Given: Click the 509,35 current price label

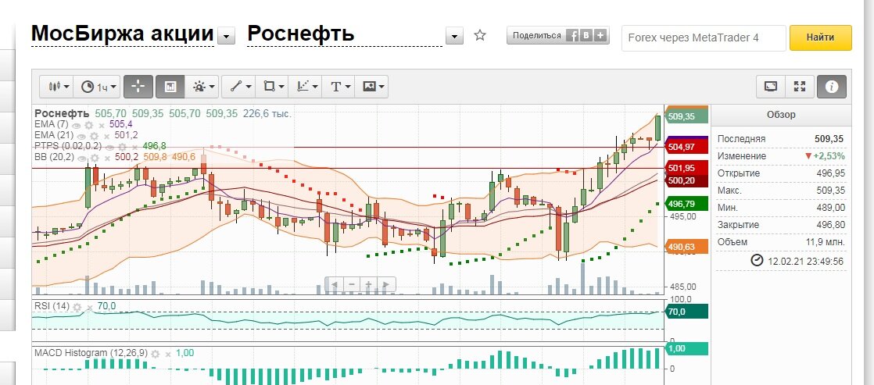Looking at the screenshot, I should point(686,116).
